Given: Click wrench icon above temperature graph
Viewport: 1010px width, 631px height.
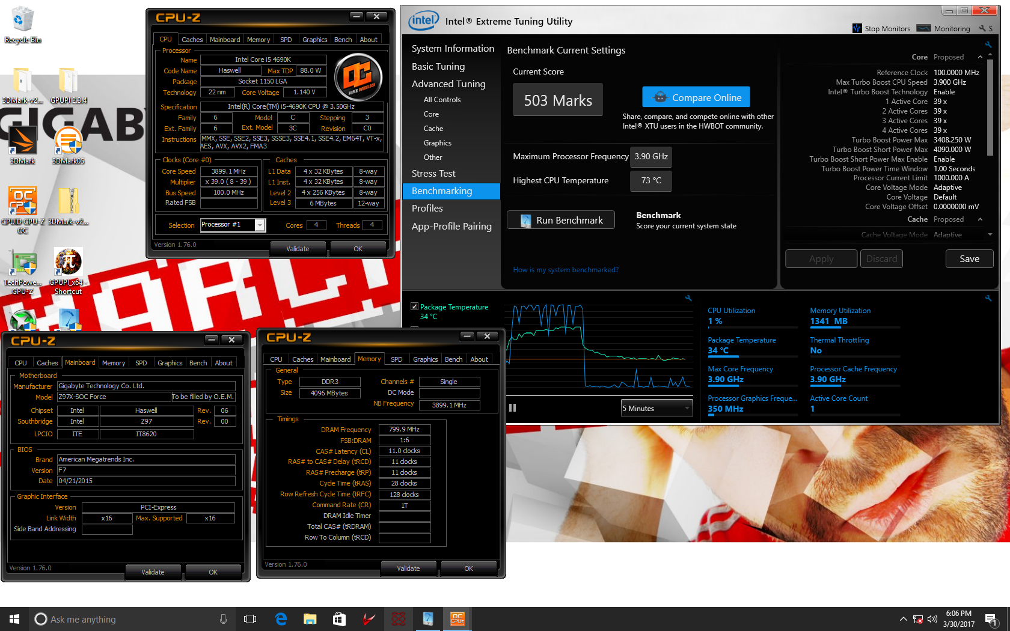Looking at the screenshot, I should coord(688,298).
